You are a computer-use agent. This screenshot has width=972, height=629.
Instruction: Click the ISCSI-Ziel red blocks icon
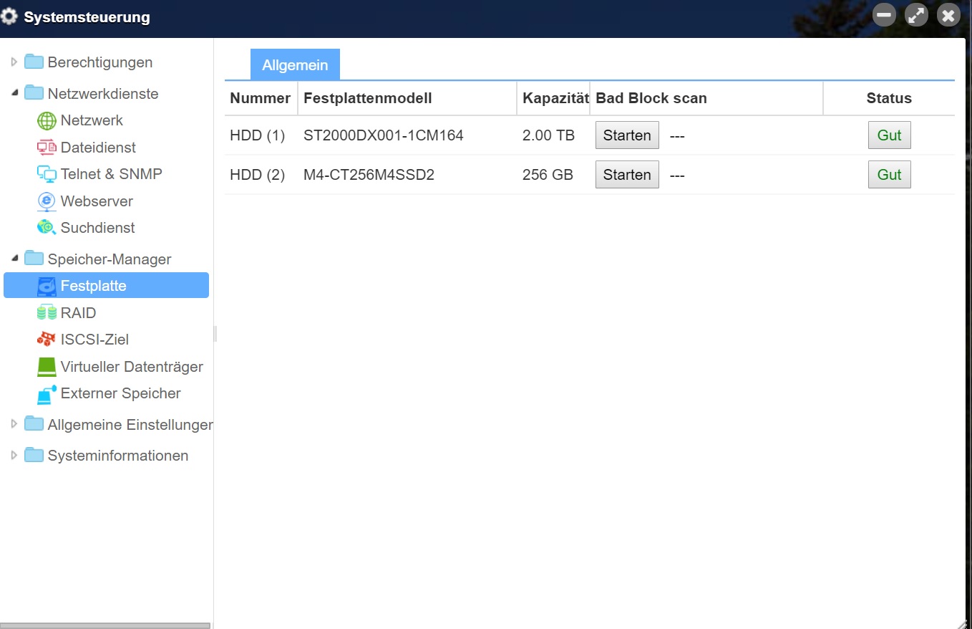tap(47, 340)
